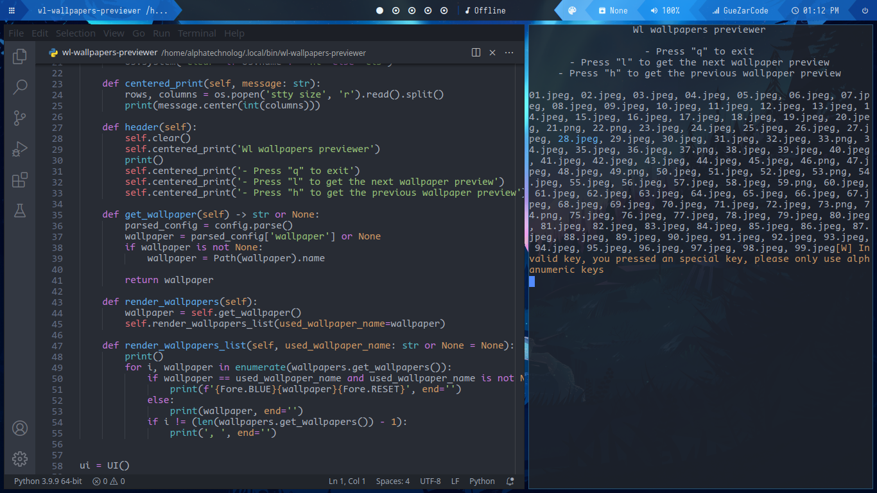Open Ln 1, Col 1 go-to-line

[347, 481]
